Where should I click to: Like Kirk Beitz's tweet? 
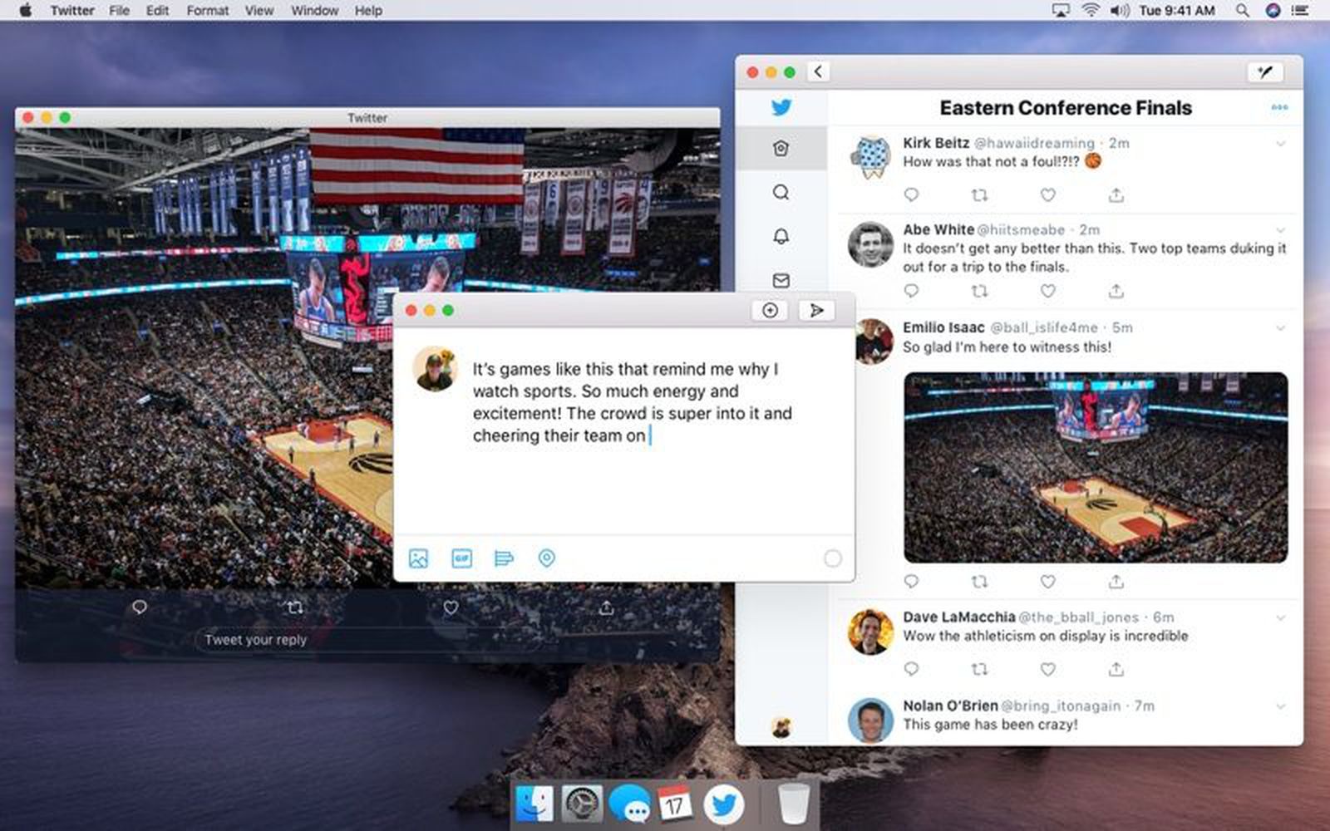pyautogui.click(x=1047, y=194)
